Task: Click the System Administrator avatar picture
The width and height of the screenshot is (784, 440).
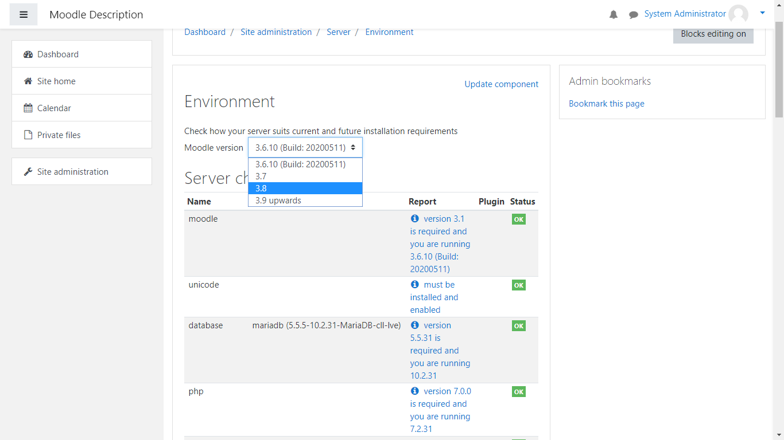Action: pyautogui.click(x=738, y=14)
